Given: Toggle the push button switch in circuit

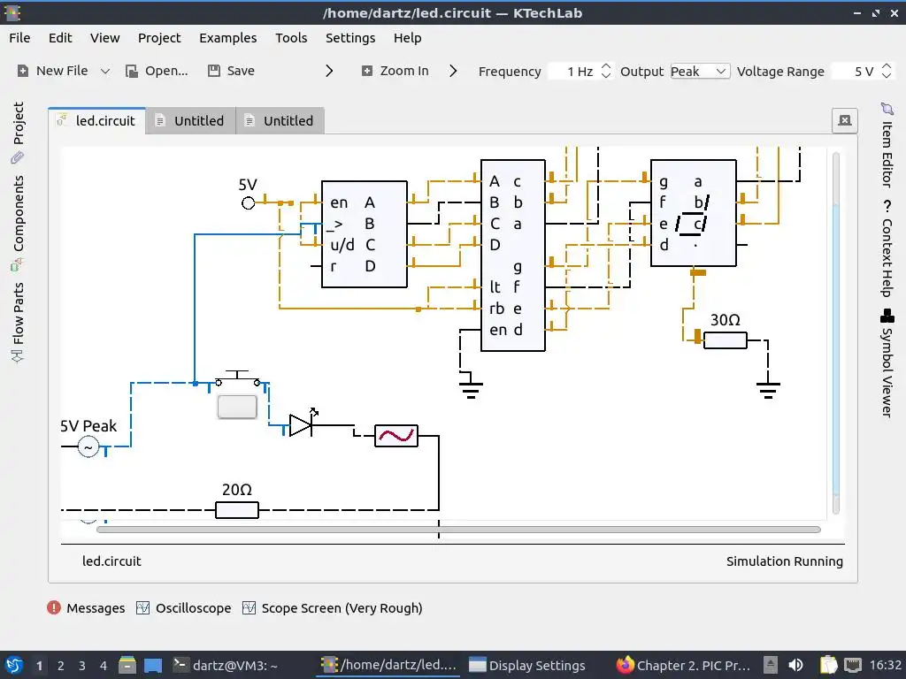Looking at the screenshot, I should point(237,407).
